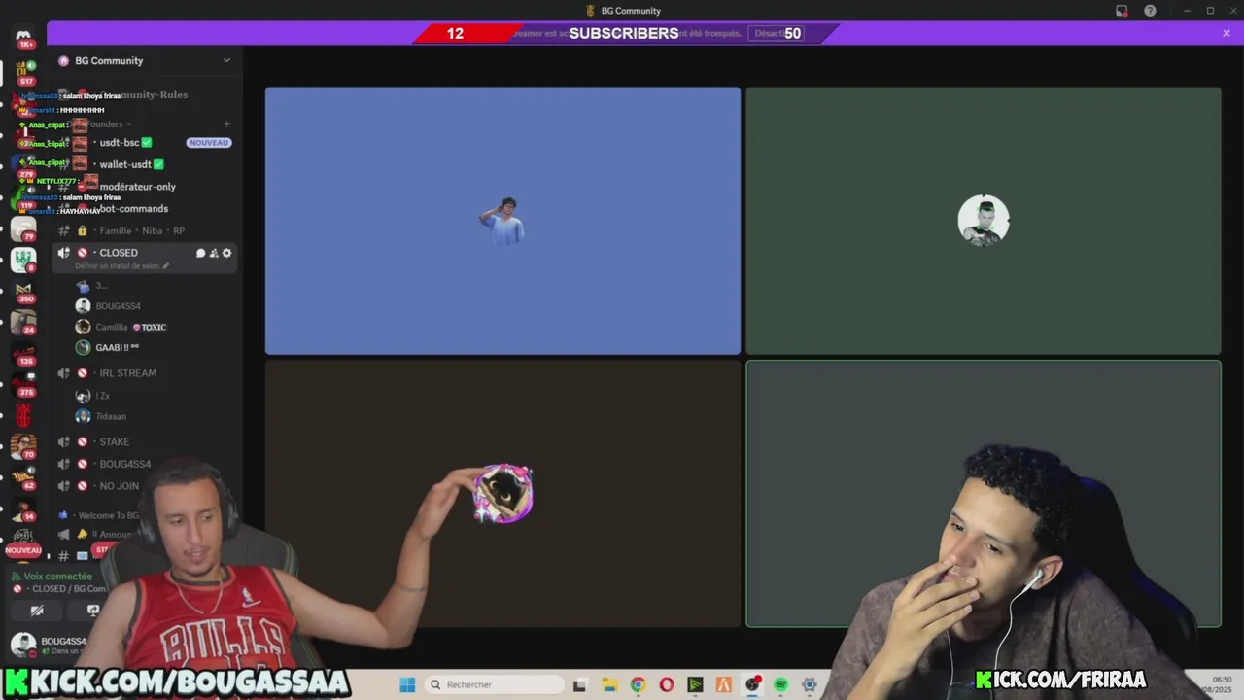Image resolution: width=1244 pixels, height=700 pixels.
Task: Open Discord help icon in title bar
Action: pyautogui.click(x=1151, y=11)
